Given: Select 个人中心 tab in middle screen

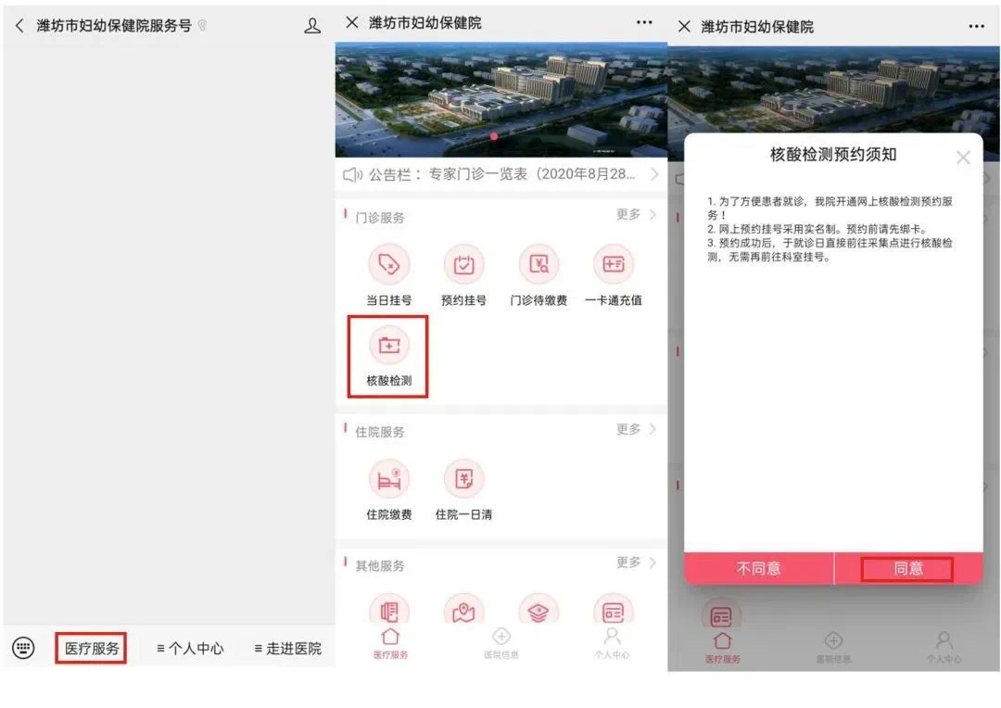Looking at the screenshot, I should tap(612, 643).
